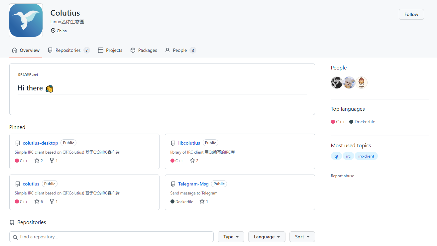Open the Colutius organization avatar logo
The height and width of the screenshot is (246, 437).
pos(26,20)
